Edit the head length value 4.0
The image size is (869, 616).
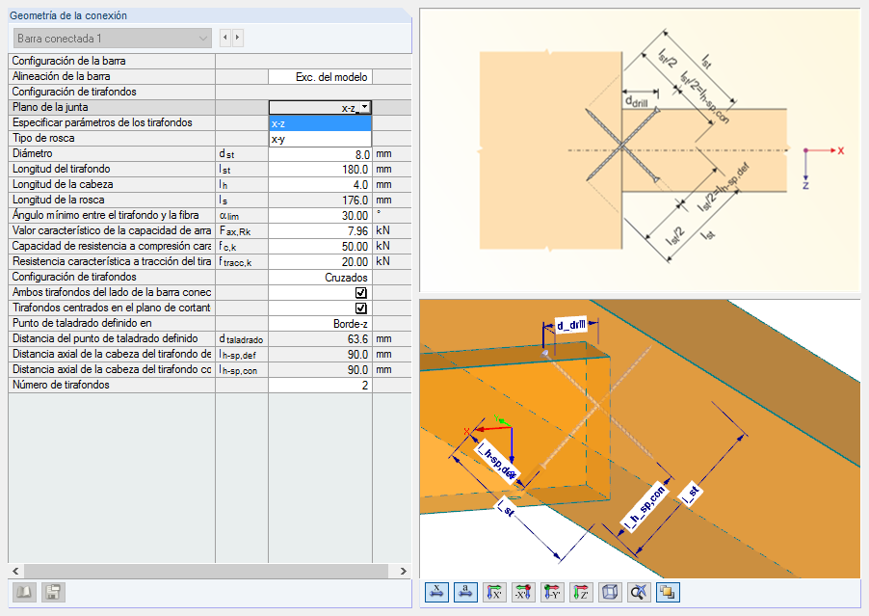pos(320,185)
